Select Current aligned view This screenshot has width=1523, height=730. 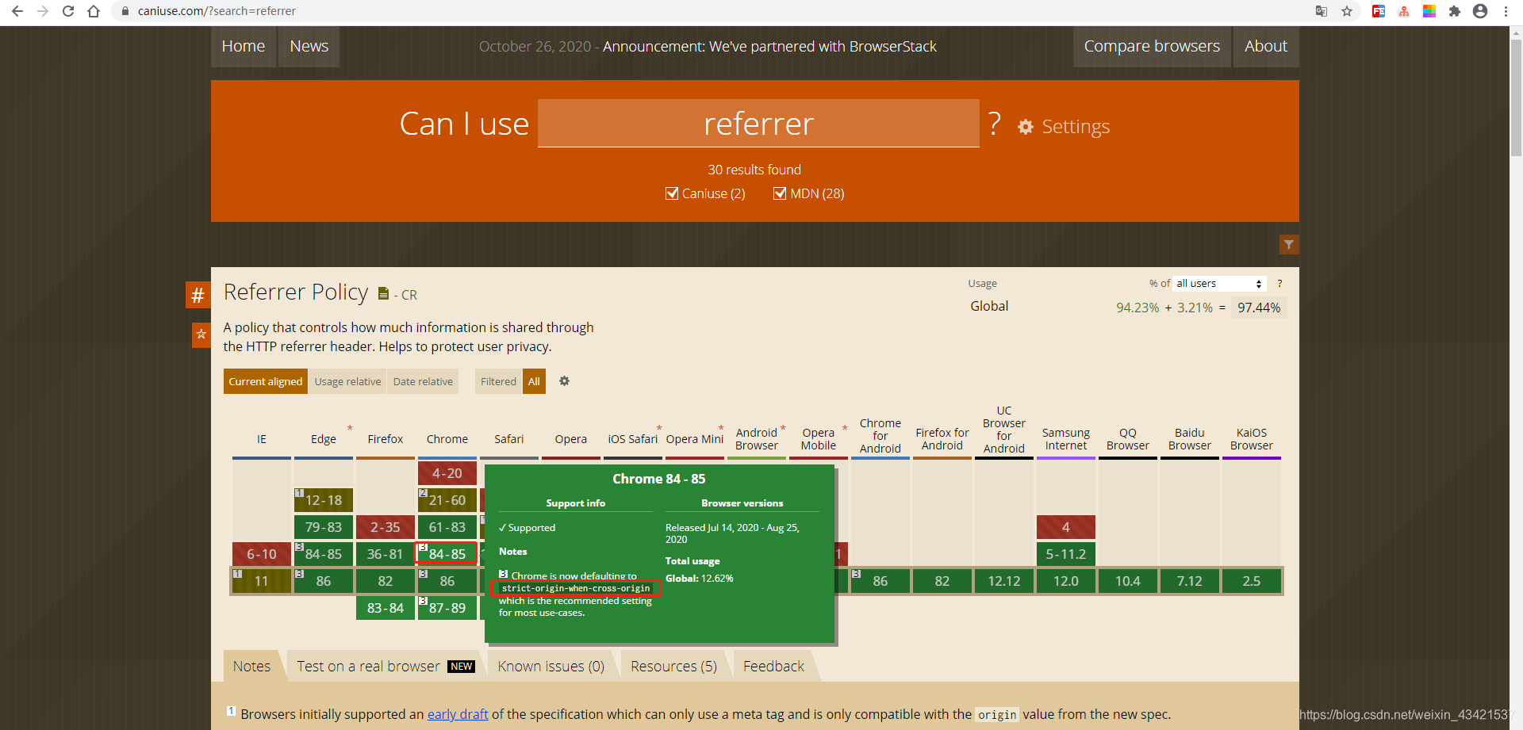pos(266,381)
